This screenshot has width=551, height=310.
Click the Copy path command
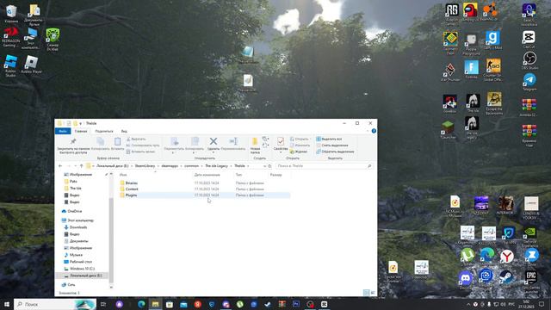[143, 146]
